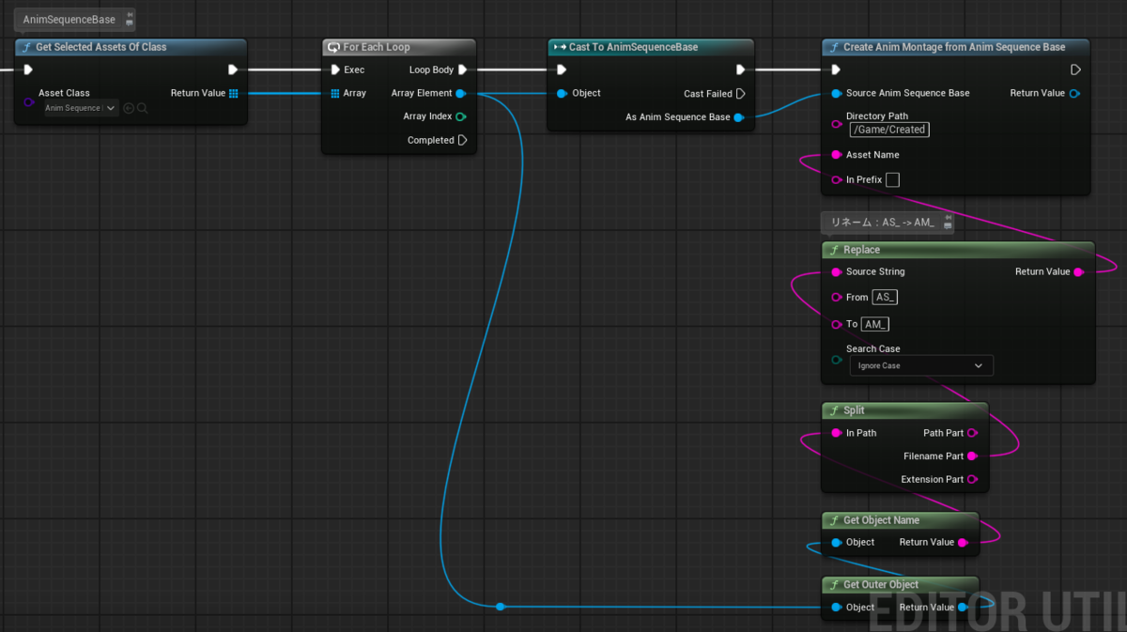Click the reroute node on the blue wire
The height and width of the screenshot is (632, 1127).
coord(501,607)
